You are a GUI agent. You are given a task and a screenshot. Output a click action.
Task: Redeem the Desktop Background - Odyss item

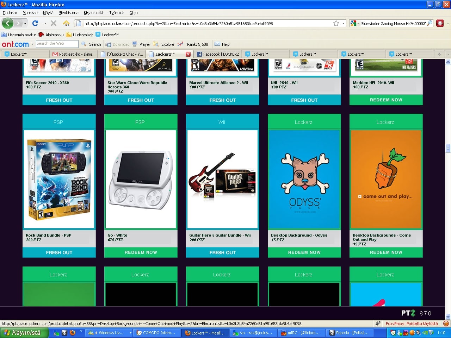pyautogui.click(x=304, y=252)
